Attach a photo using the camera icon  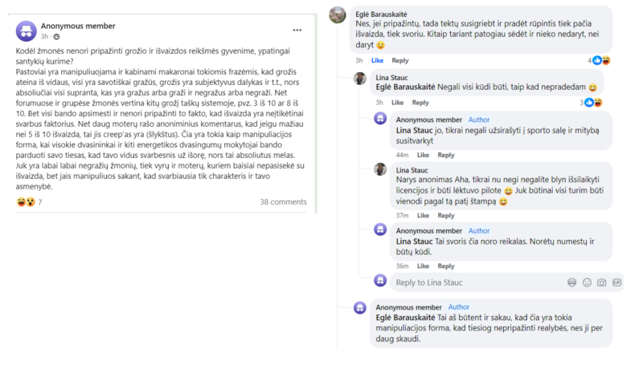pos(601,282)
